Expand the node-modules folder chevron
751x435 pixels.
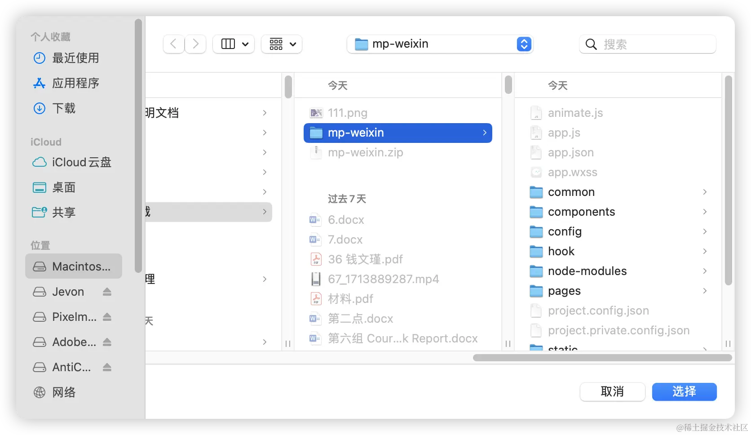click(705, 271)
